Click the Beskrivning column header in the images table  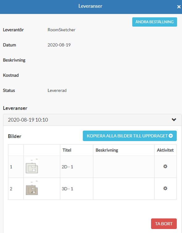tap(107, 150)
